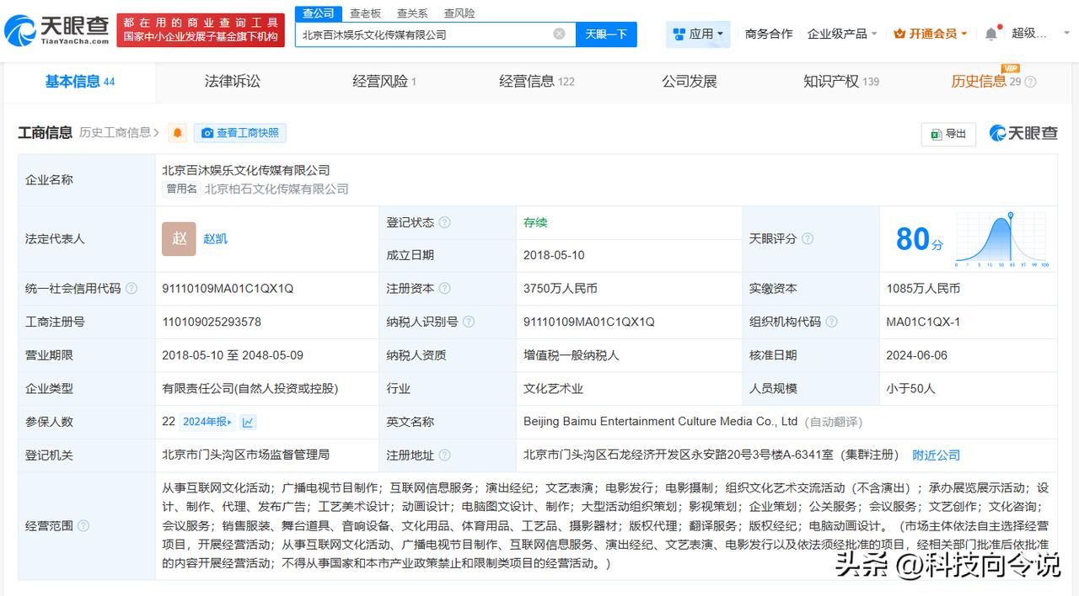Switch to 查老板 search tab
The width and height of the screenshot is (1079, 596).
[365, 13]
